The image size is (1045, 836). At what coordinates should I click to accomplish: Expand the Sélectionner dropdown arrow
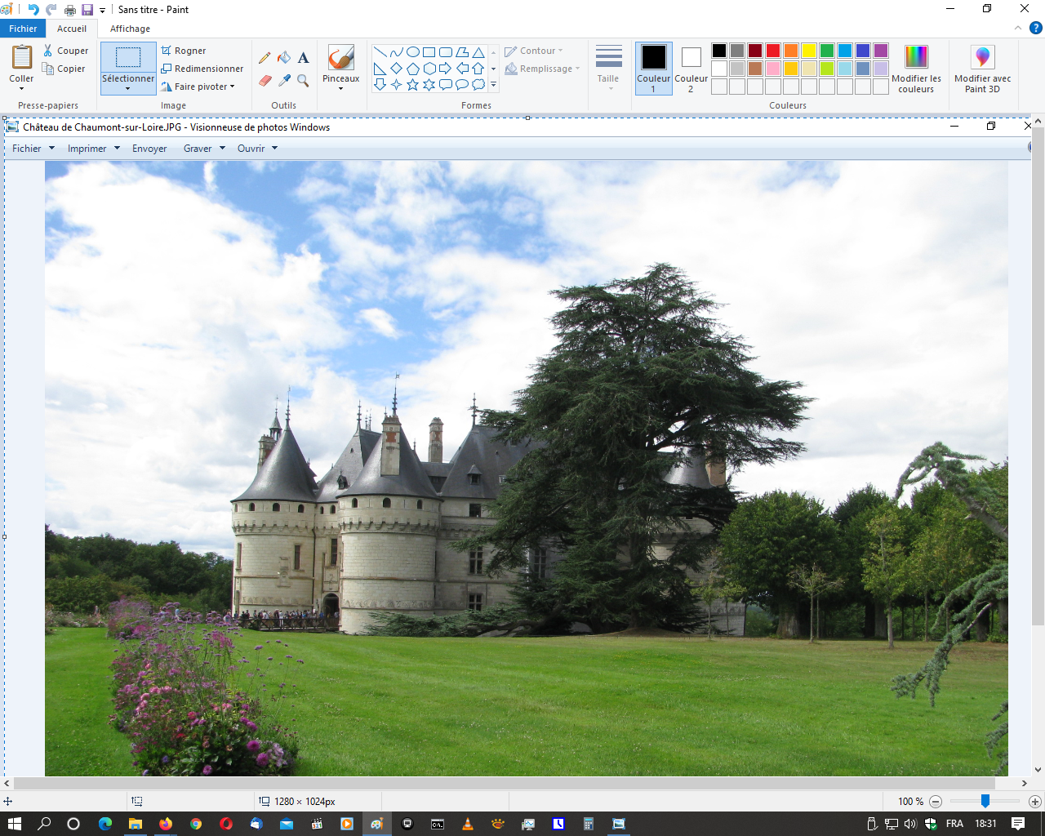tap(128, 89)
